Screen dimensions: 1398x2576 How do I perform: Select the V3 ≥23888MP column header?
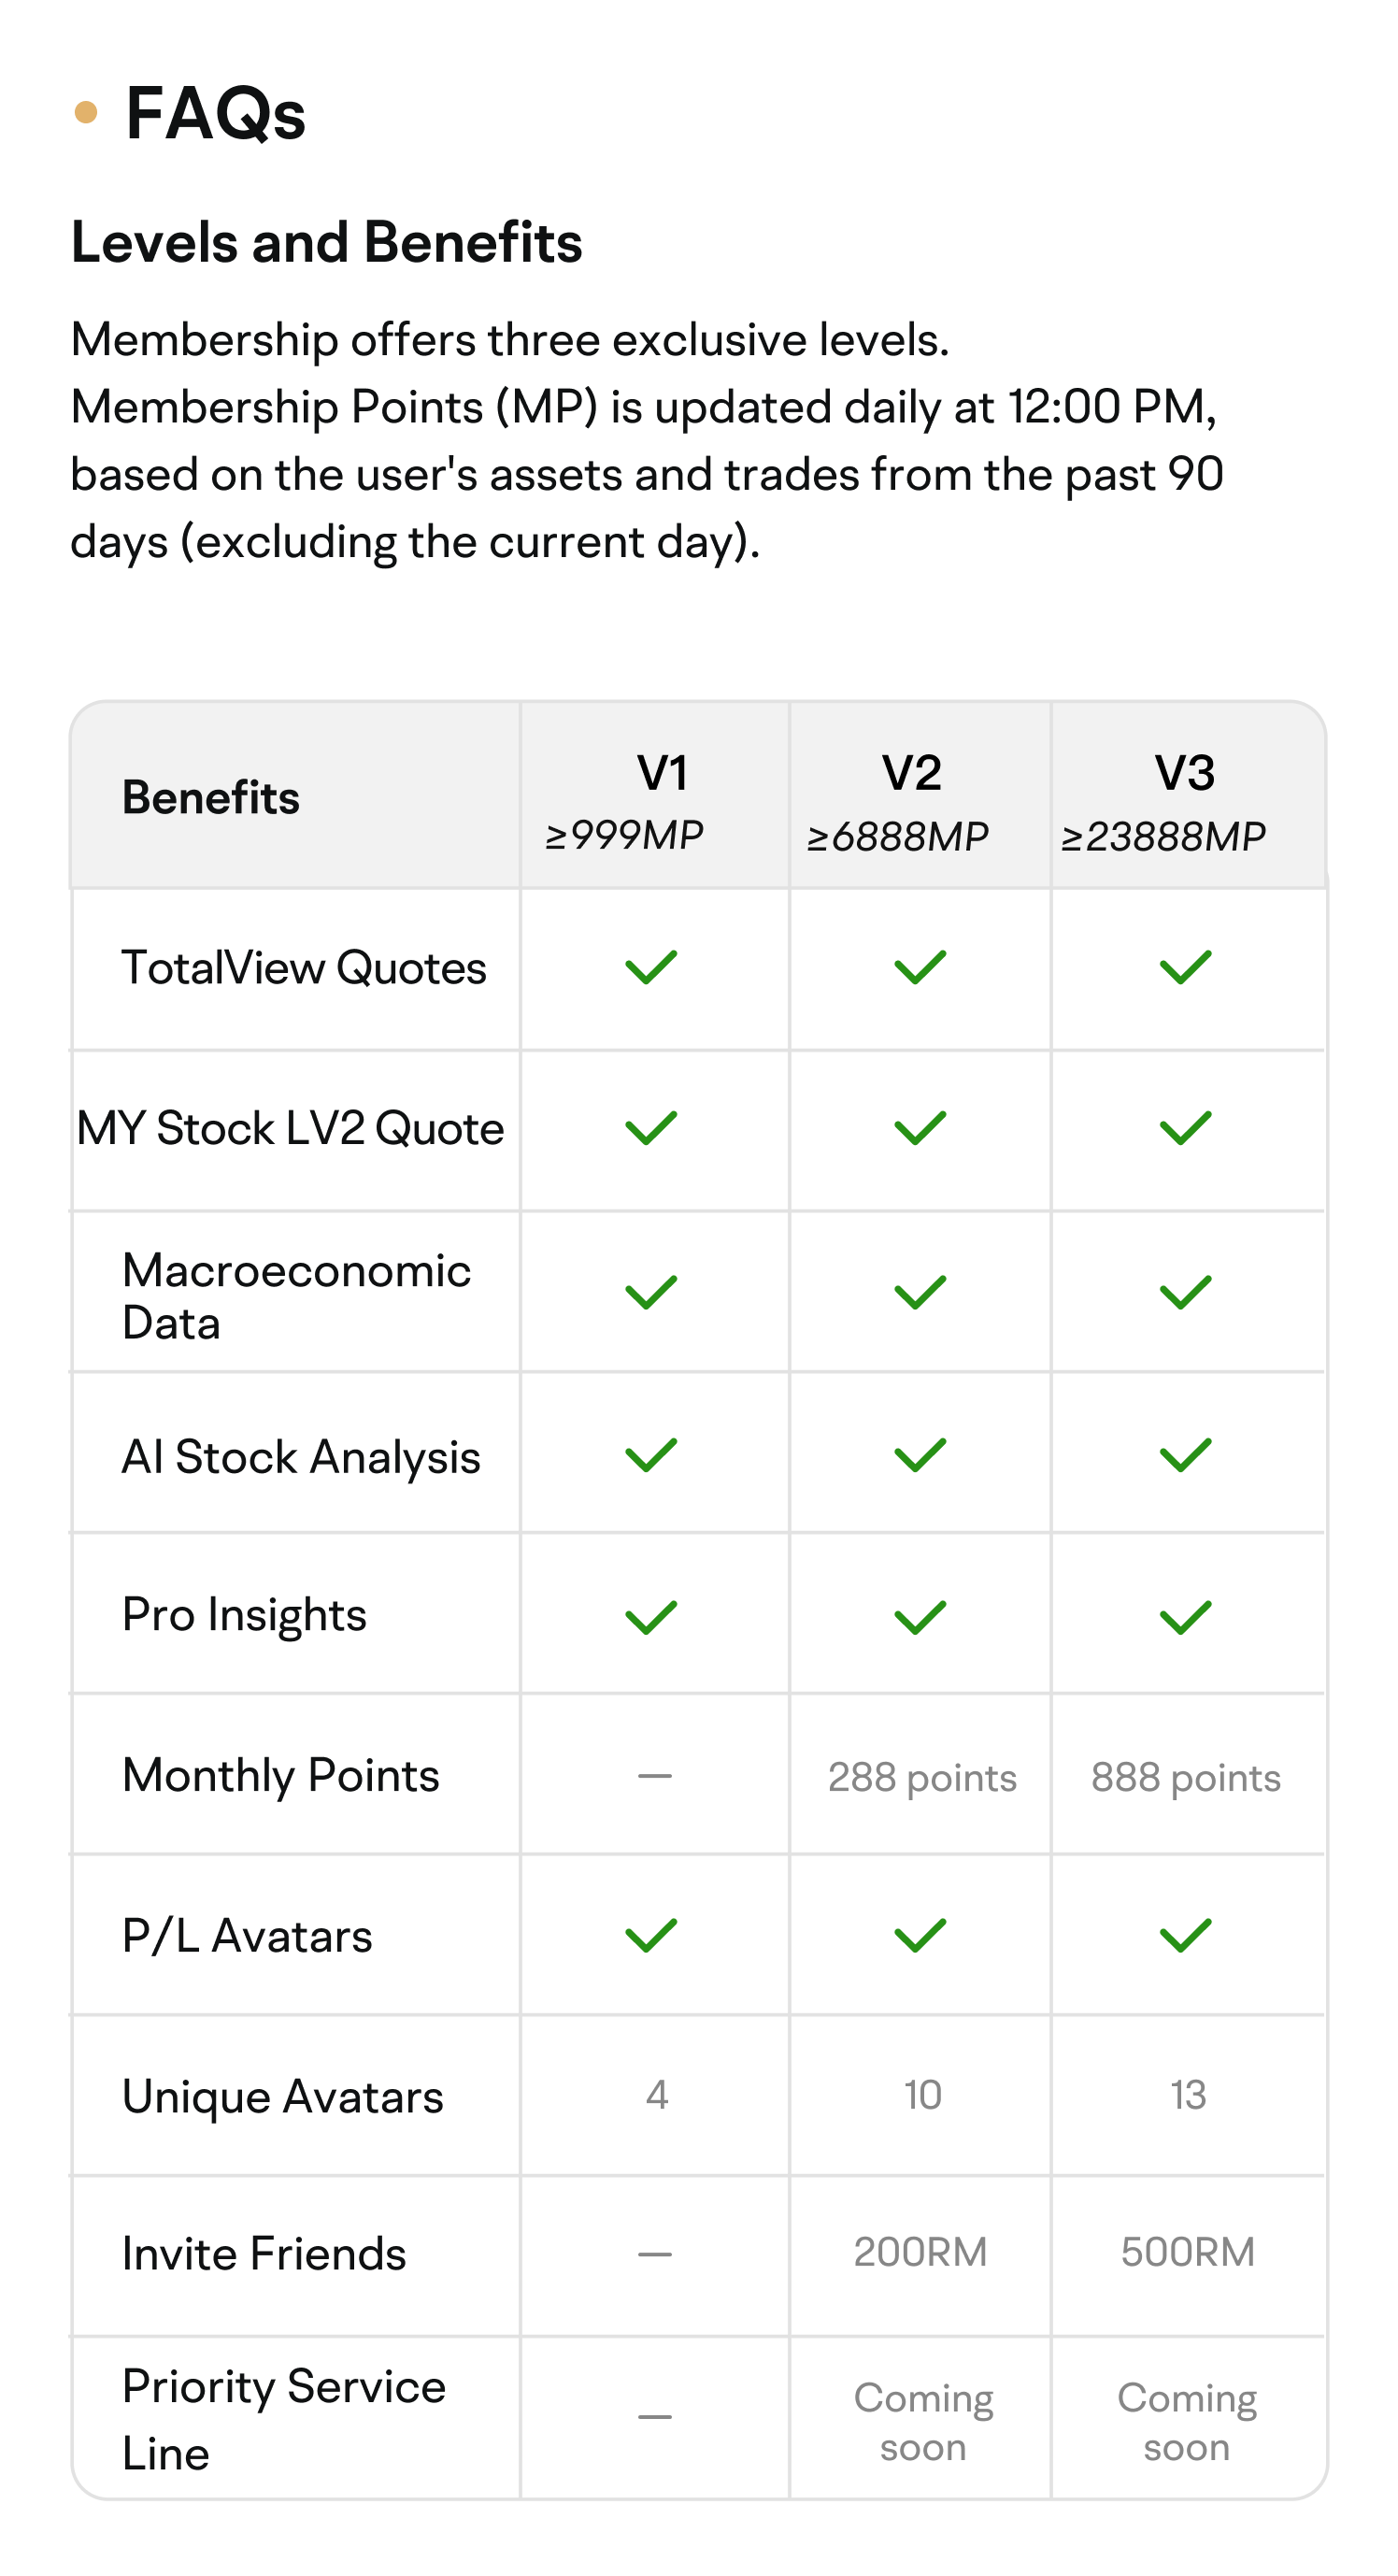(1187, 796)
